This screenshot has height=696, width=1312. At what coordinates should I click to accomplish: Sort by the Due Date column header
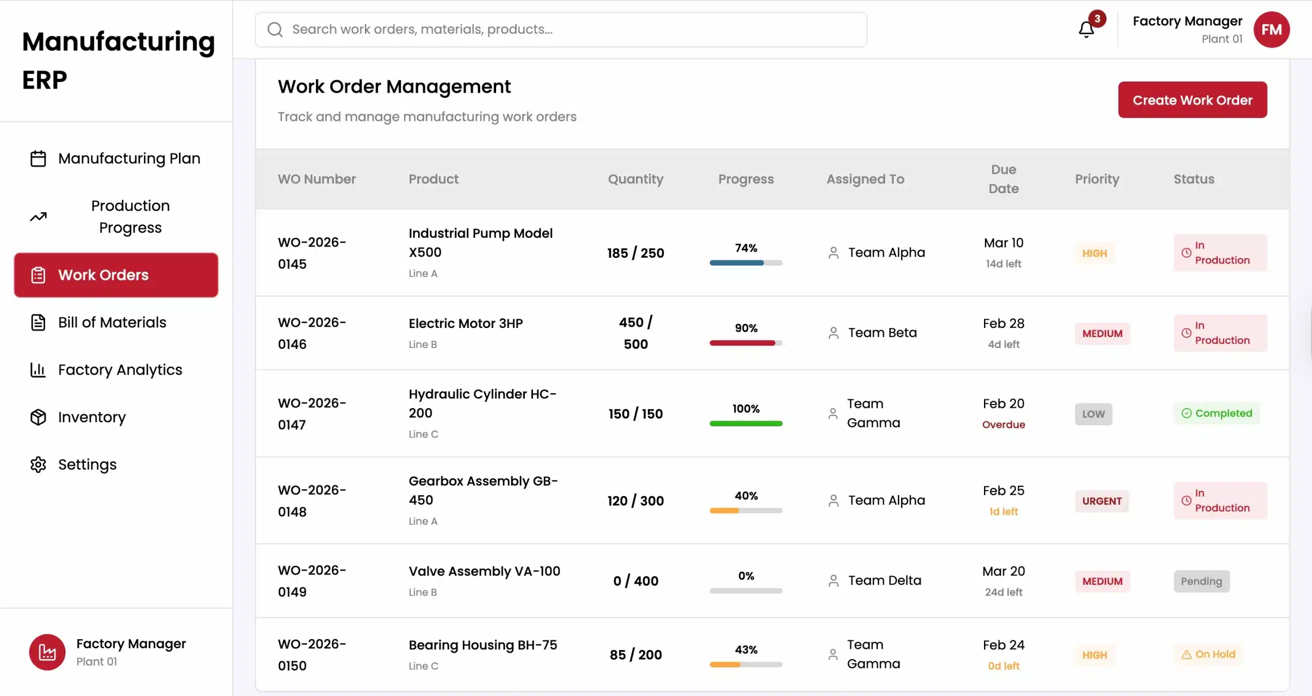click(x=1003, y=179)
